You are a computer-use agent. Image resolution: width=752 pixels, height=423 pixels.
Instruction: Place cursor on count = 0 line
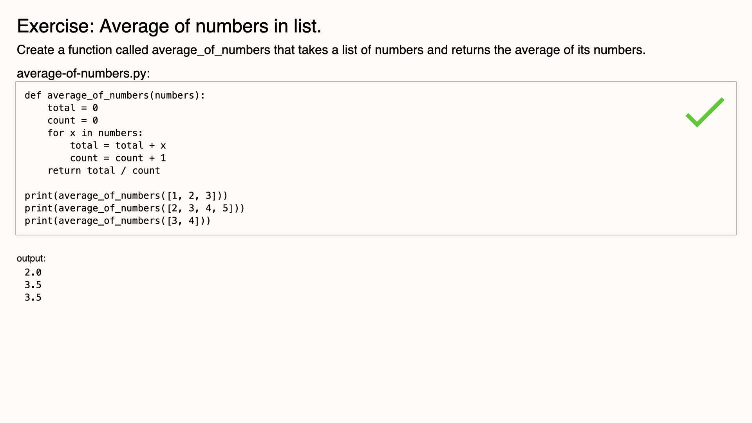point(73,121)
